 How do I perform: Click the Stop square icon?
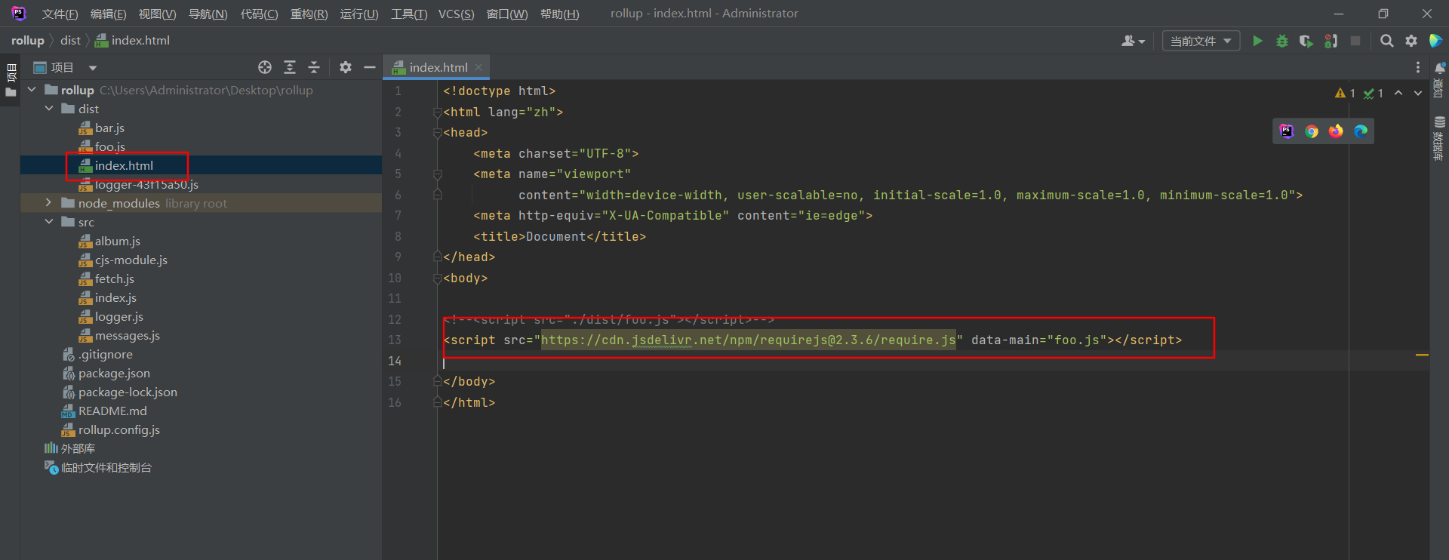tap(1355, 41)
